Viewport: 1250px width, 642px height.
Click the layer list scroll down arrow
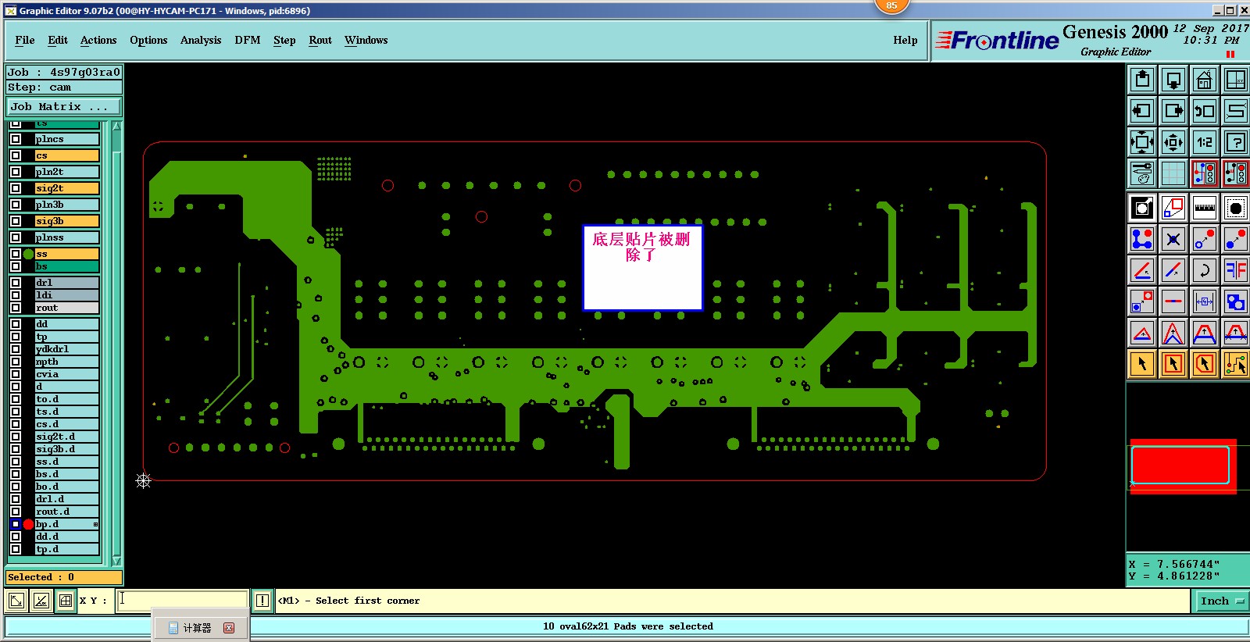point(116,561)
